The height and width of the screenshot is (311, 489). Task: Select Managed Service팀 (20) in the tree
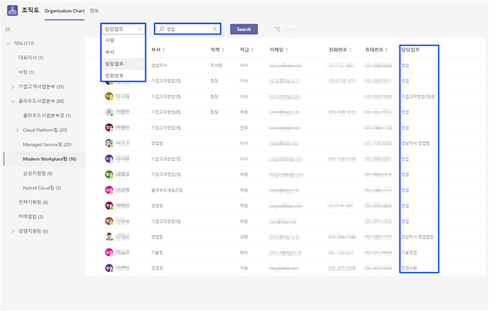coord(47,144)
